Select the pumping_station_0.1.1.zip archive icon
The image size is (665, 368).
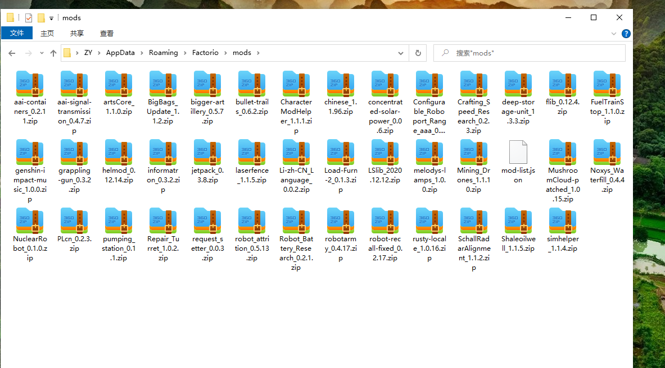pos(119,221)
